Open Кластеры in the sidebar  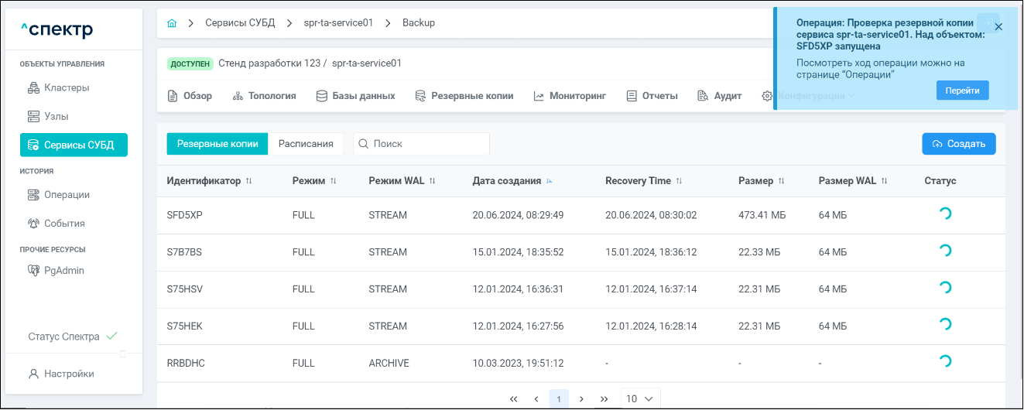66,87
